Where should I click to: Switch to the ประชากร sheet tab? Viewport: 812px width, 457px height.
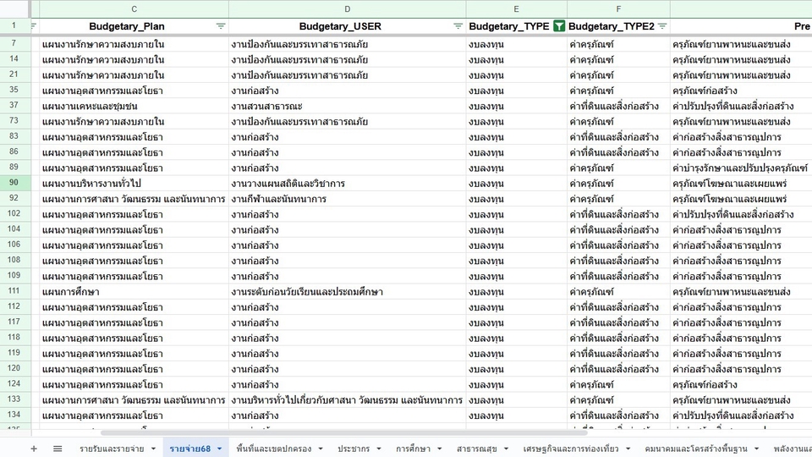coord(354,449)
